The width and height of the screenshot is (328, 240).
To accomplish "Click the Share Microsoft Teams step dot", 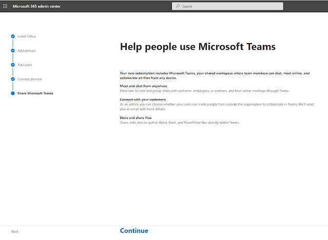I will click(x=13, y=93).
